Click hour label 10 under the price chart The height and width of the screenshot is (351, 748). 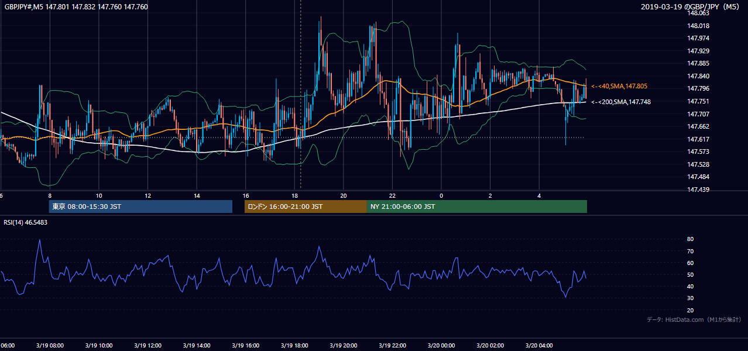(x=99, y=196)
